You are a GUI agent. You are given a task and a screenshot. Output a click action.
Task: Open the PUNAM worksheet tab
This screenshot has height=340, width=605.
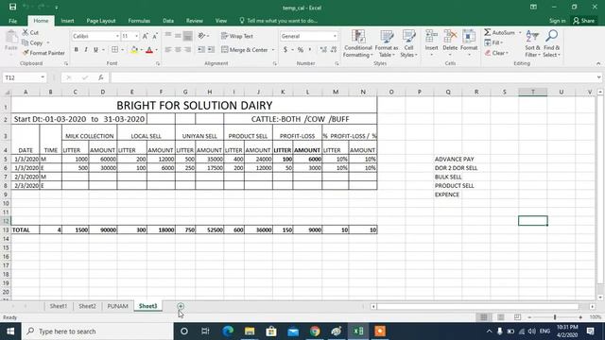(x=117, y=306)
